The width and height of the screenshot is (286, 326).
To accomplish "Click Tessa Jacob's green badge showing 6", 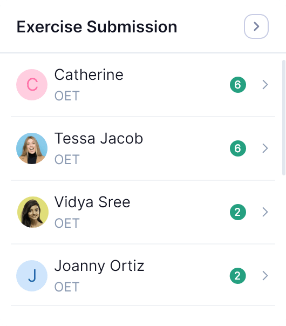I will coord(238,148).
